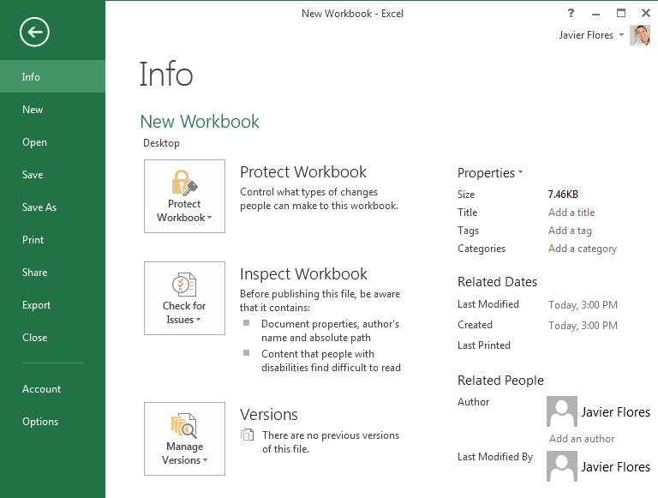Click the Check for Issues icon button

coord(184,298)
